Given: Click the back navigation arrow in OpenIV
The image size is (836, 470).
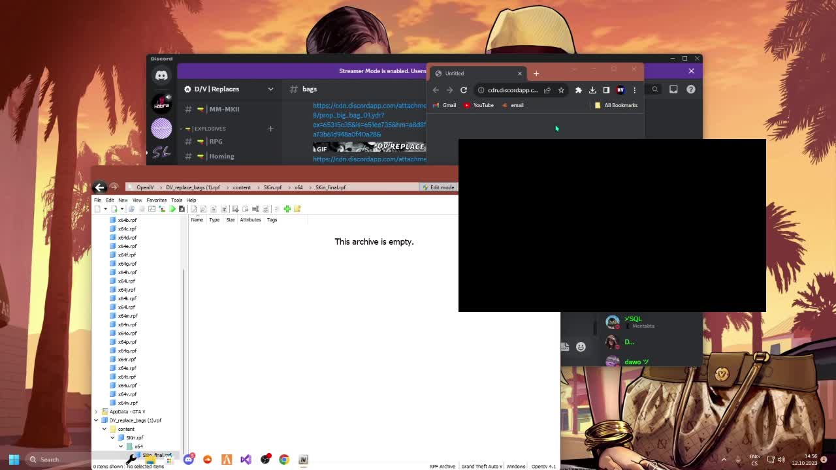Looking at the screenshot, I should 99,187.
